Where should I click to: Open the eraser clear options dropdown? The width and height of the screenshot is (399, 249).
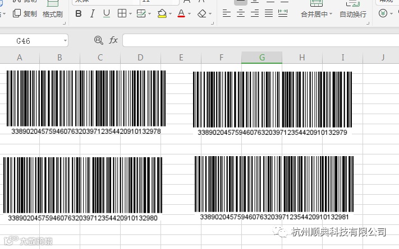tap(210, 13)
